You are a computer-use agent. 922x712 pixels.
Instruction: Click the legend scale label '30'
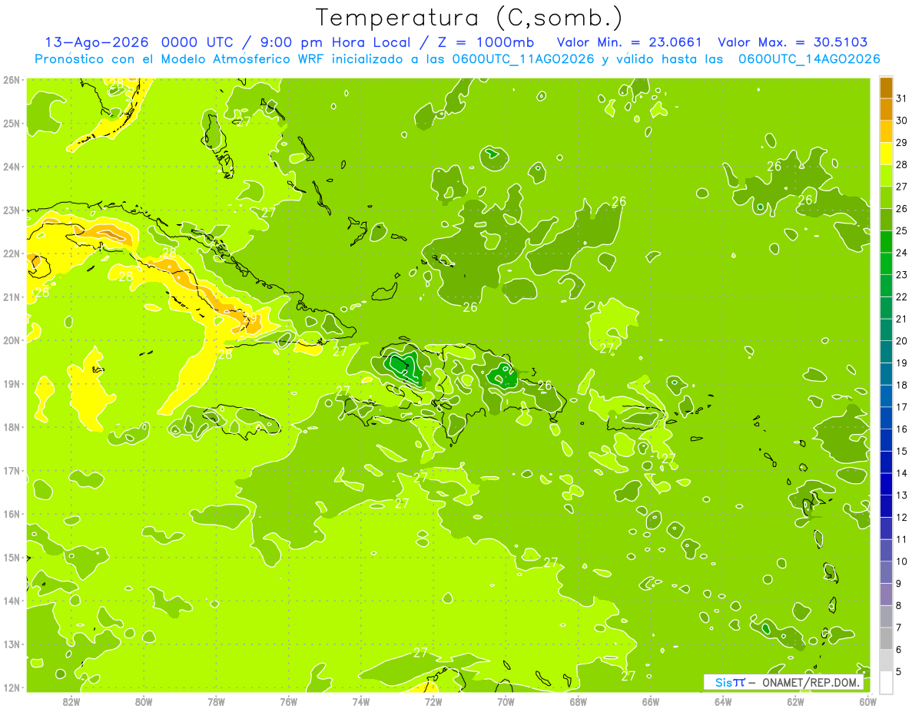pos(901,121)
